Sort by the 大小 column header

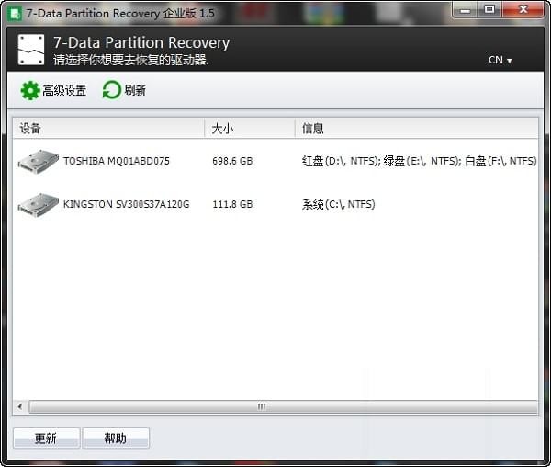pos(250,129)
